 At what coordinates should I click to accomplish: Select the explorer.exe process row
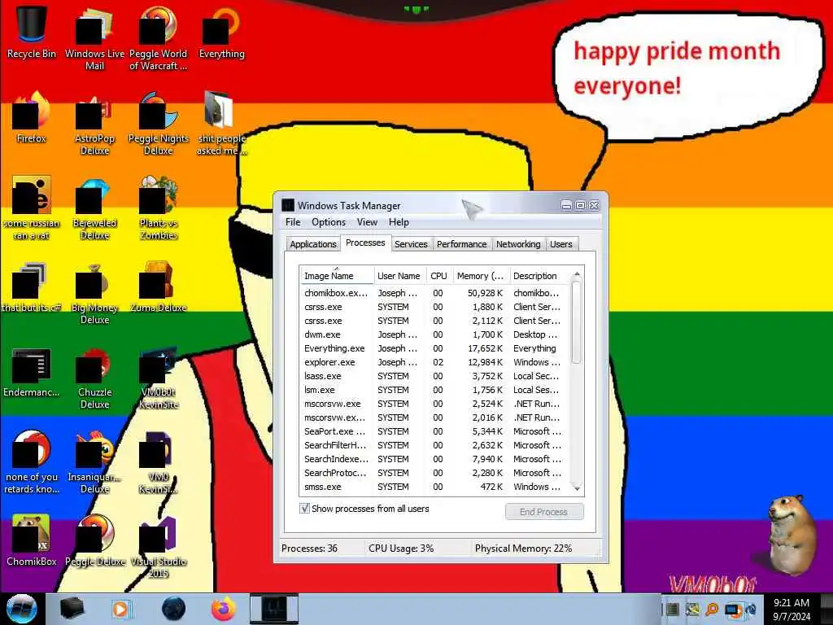[434, 362]
